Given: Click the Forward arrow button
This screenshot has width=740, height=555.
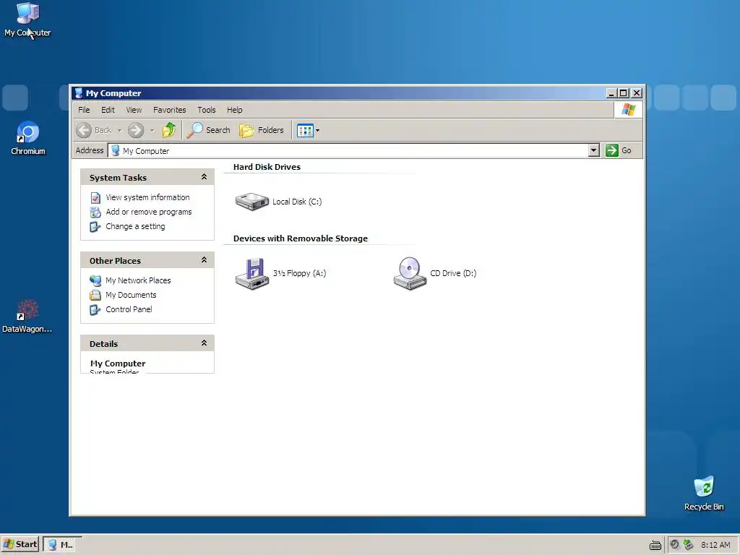Looking at the screenshot, I should (136, 130).
